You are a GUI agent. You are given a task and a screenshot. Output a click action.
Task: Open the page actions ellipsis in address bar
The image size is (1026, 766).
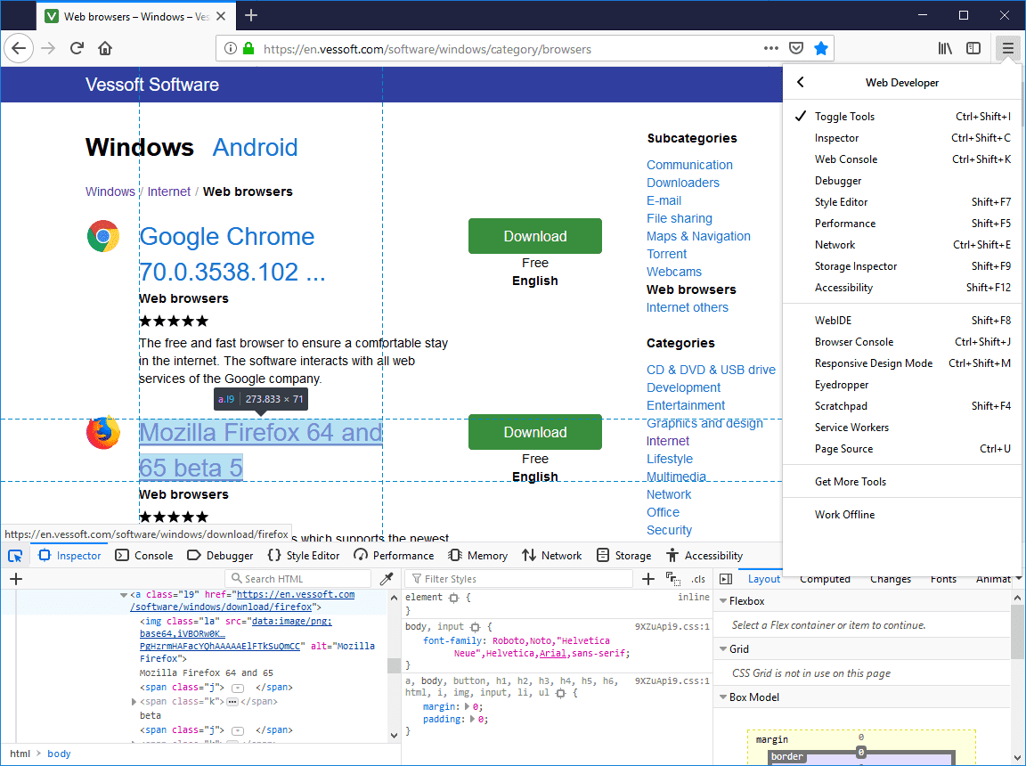[770, 48]
